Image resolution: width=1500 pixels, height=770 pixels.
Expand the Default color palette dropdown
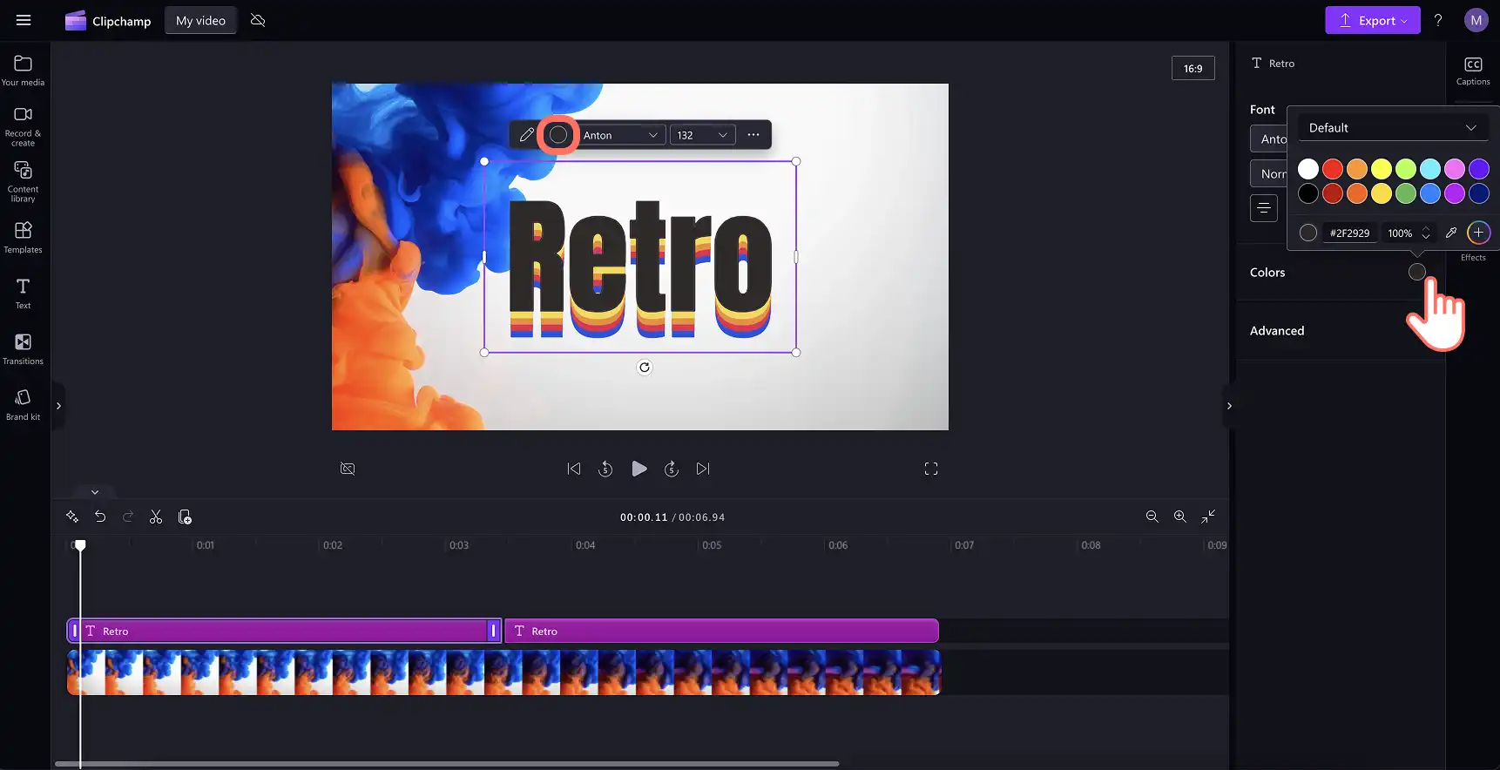pyautogui.click(x=1393, y=127)
